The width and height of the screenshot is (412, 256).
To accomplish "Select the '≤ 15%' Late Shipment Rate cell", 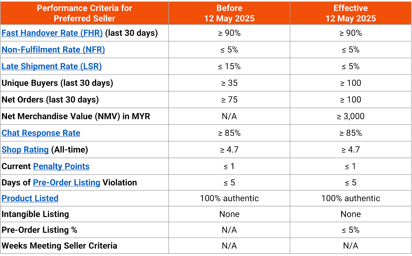I will (229, 67).
